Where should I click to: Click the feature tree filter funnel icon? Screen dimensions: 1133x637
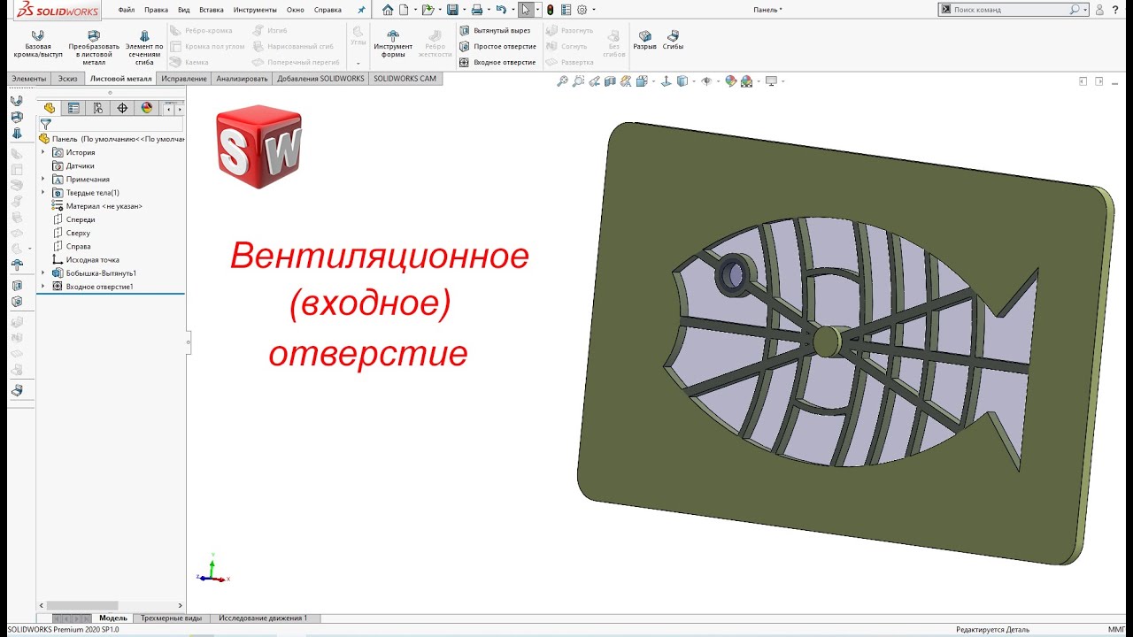pyautogui.click(x=46, y=125)
